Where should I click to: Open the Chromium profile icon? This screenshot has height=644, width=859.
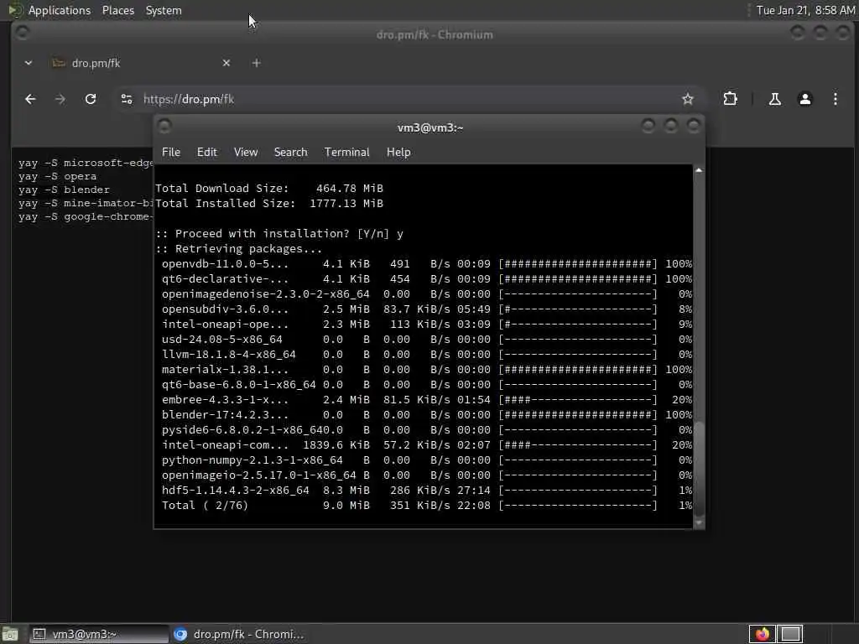coord(804,99)
